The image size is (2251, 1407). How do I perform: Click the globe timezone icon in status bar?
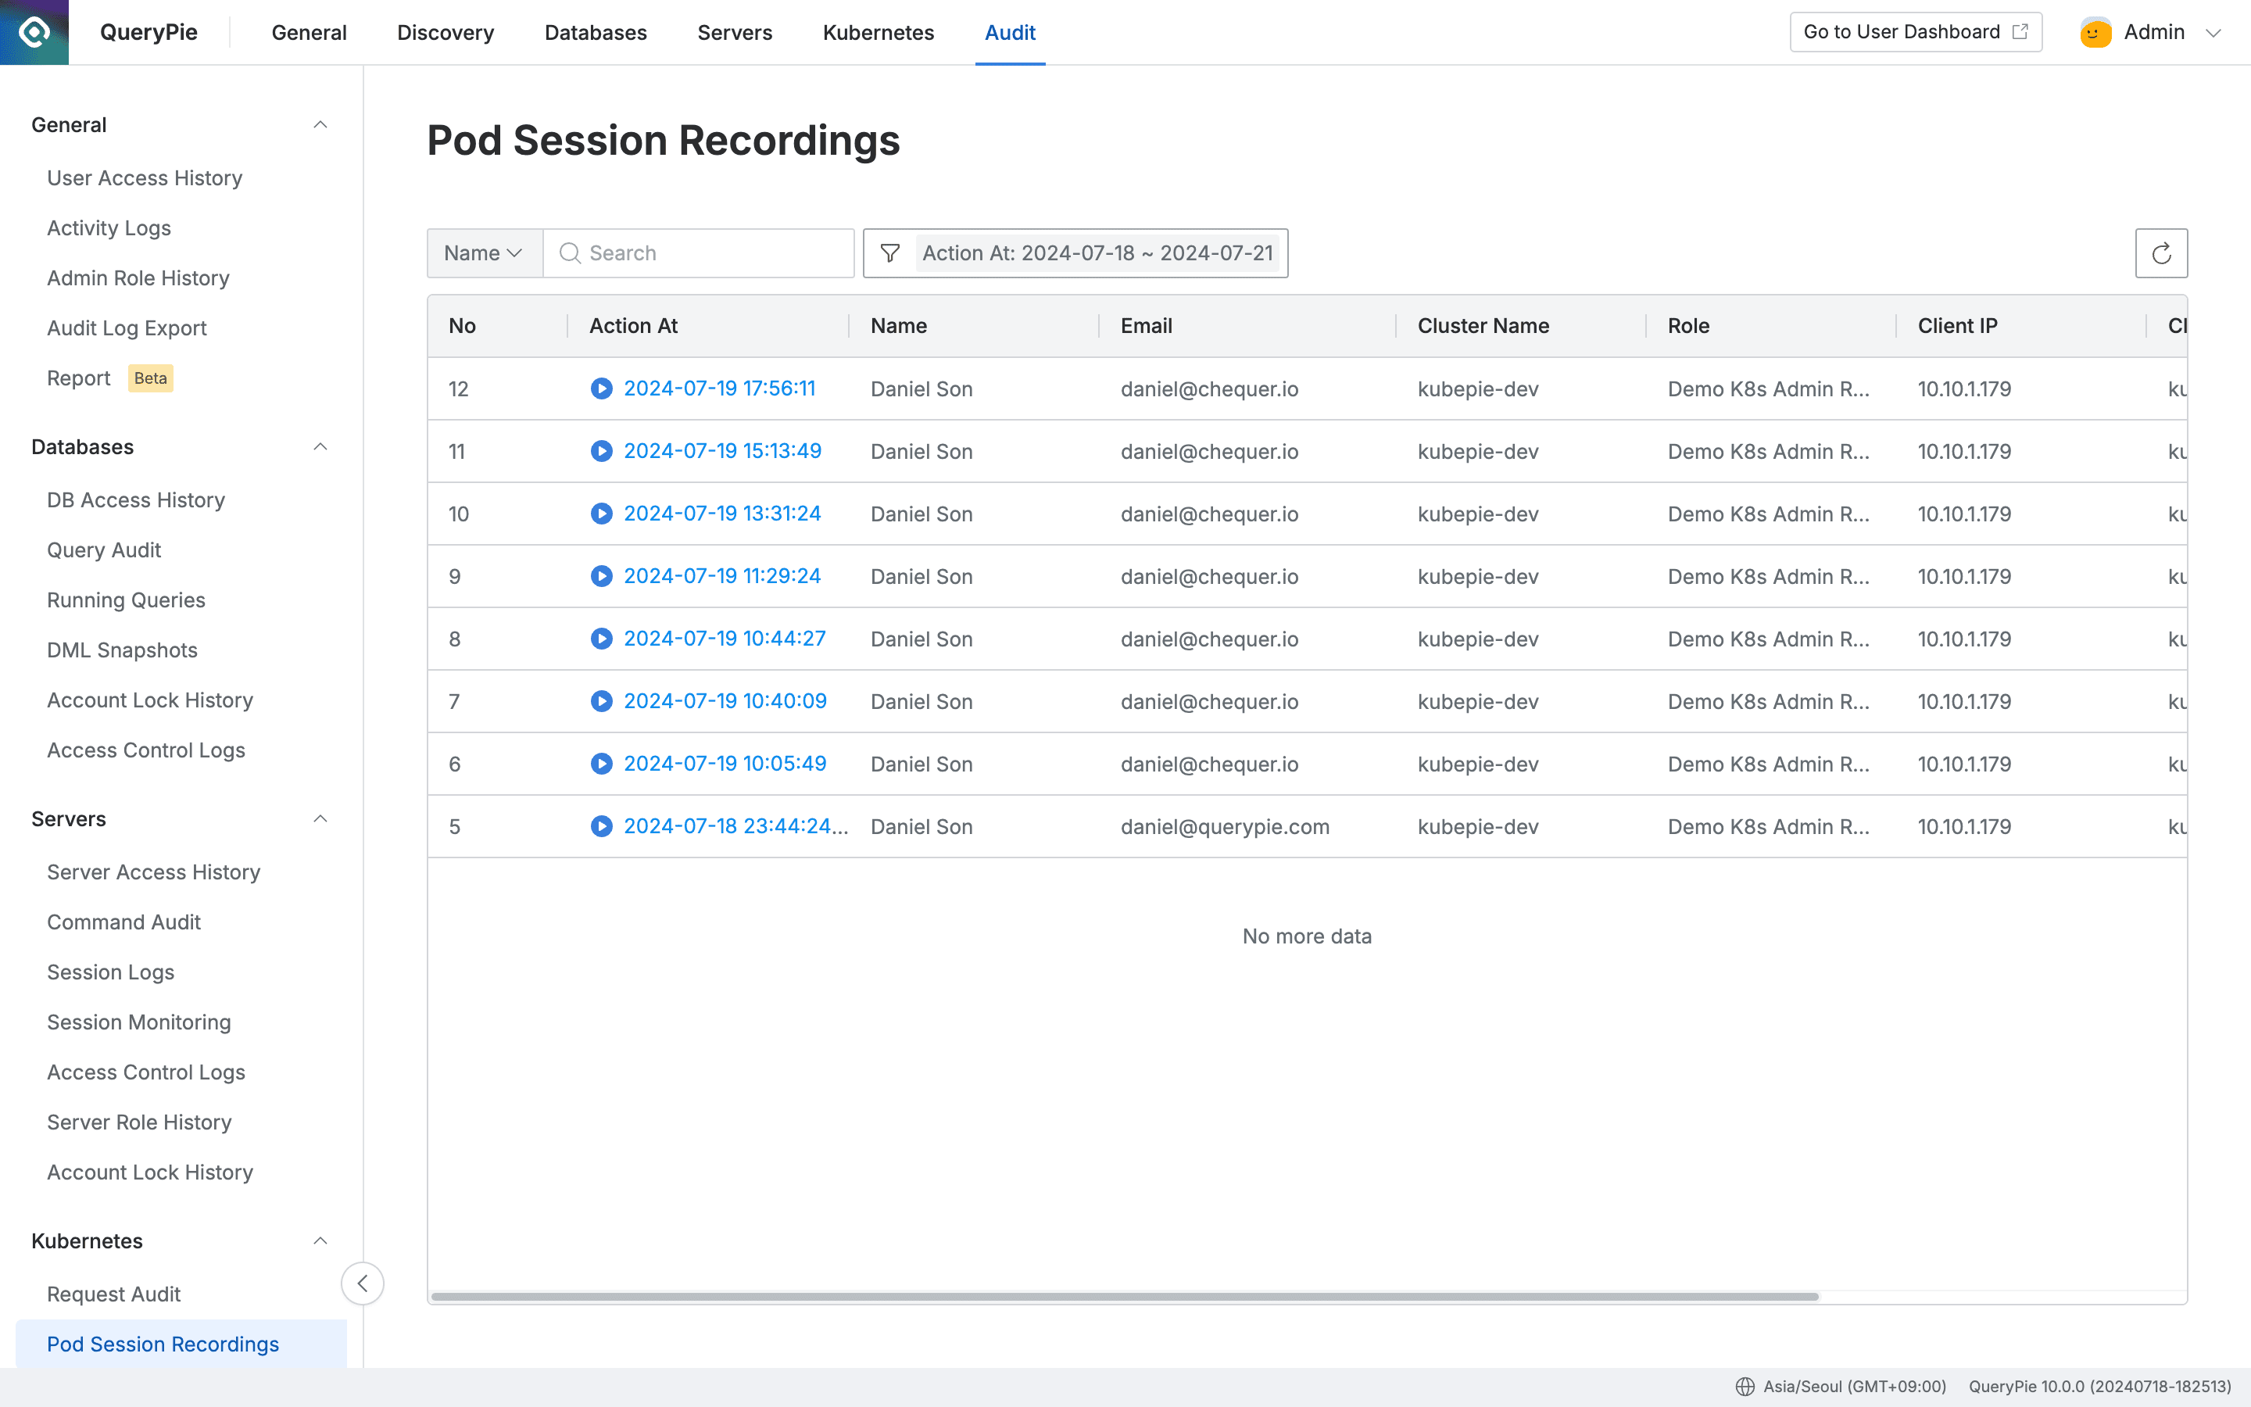click(1747, 1386)
